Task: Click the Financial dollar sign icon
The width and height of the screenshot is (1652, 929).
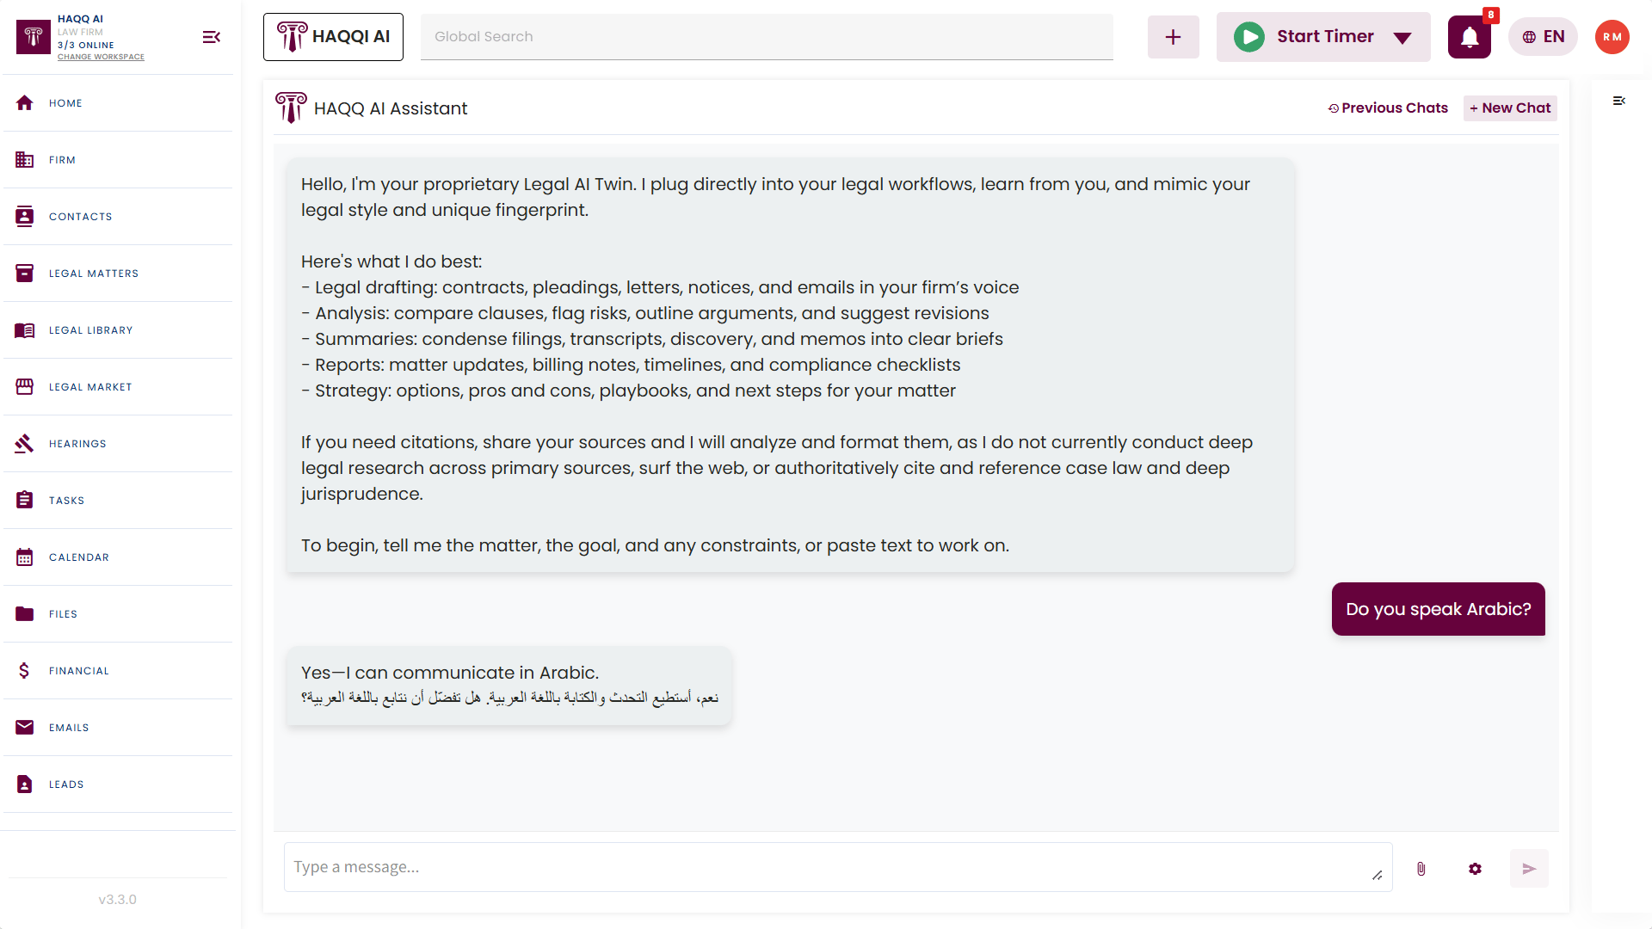Action: [x=24, y=671]
